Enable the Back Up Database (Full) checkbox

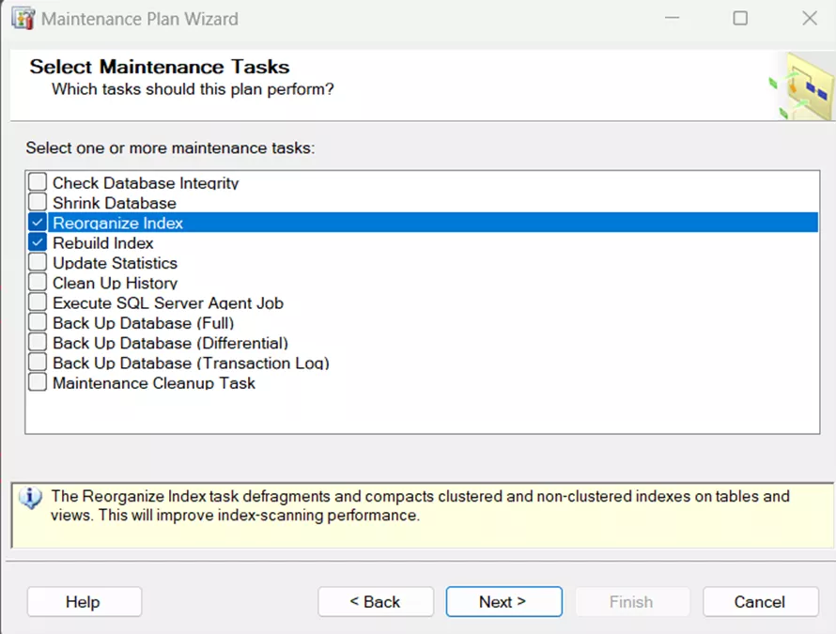[38, 322]
